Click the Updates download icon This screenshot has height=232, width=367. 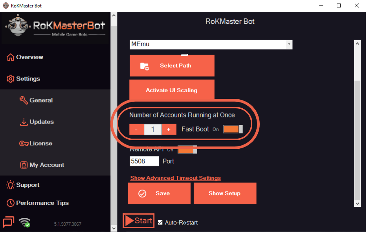pos(24,122)
